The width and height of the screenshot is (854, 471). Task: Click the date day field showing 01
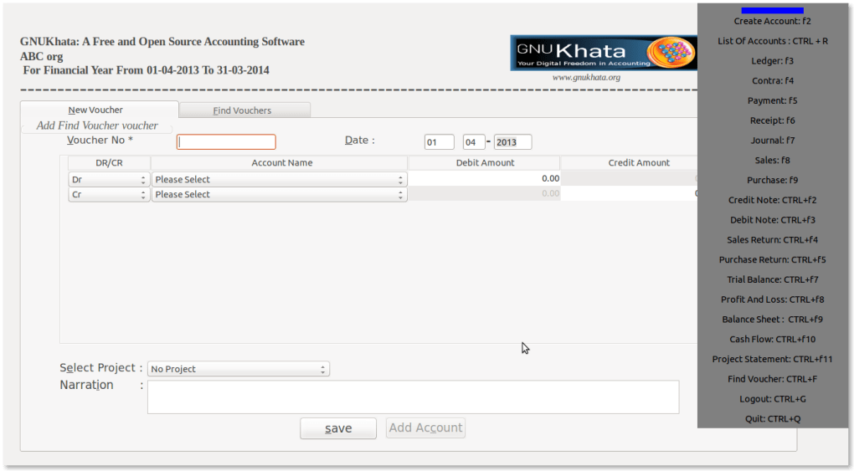tap(439, 142)
